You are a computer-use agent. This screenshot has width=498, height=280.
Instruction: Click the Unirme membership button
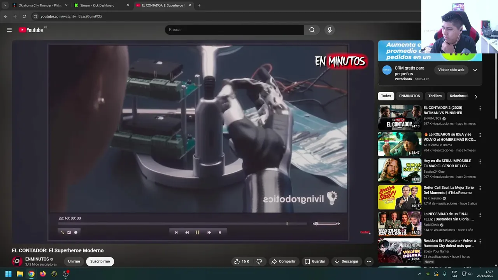[x=74, y=261]
